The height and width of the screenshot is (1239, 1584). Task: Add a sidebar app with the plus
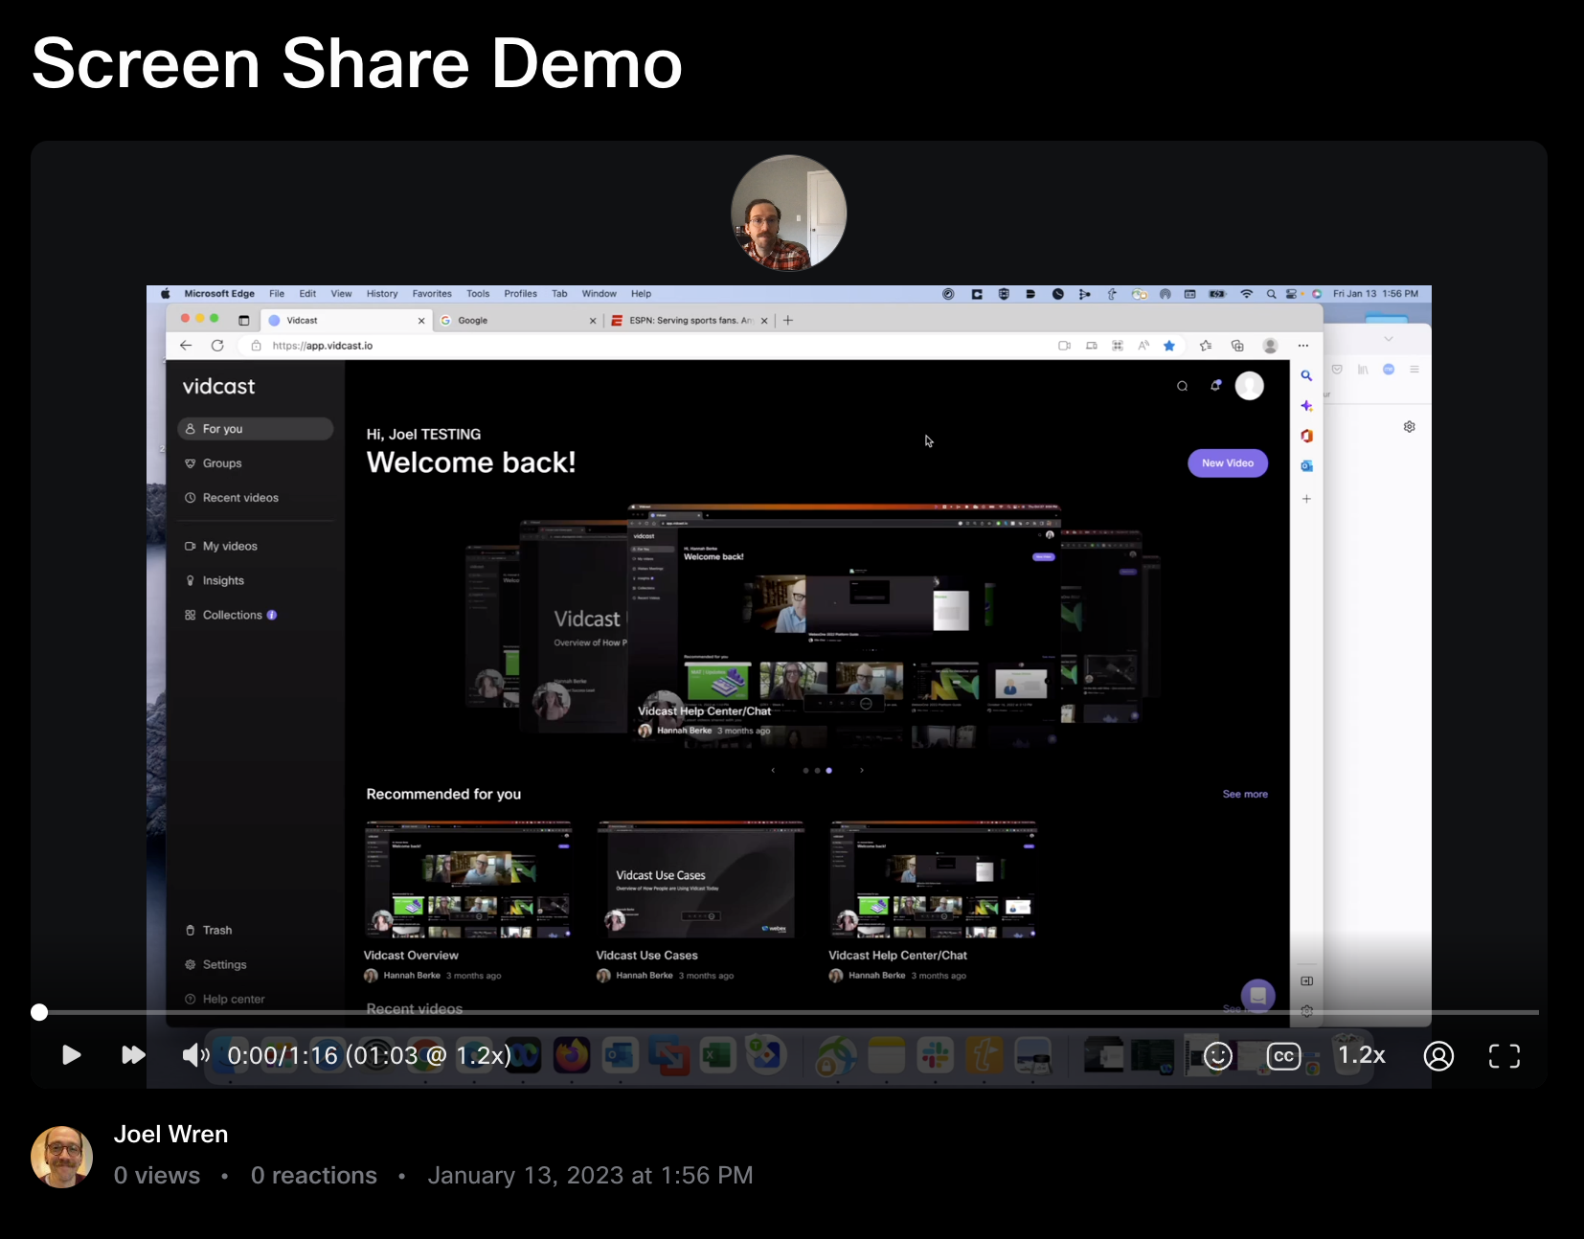pyautogui.click(x=1306, y=499)
